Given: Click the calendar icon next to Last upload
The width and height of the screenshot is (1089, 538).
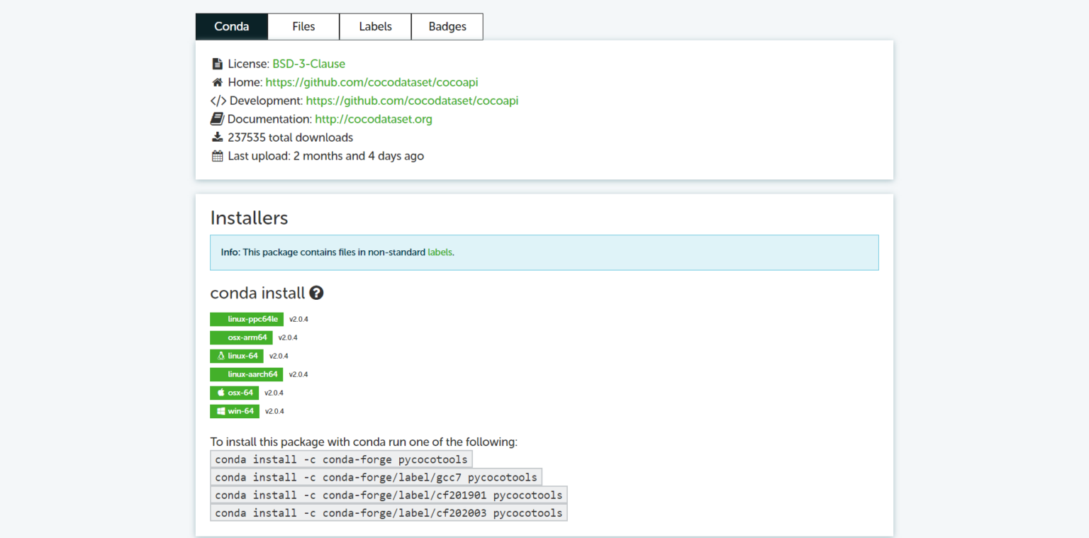Looking at the screenshot, I should pyautogui.click(x=217, y=155).
